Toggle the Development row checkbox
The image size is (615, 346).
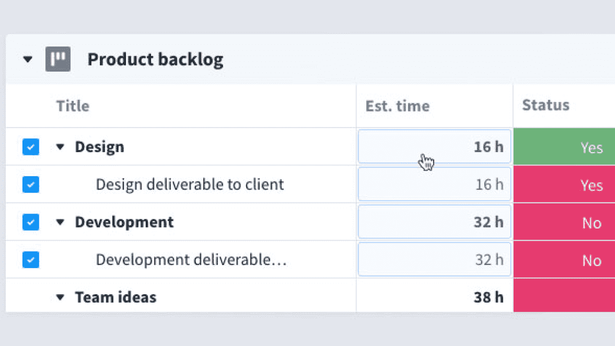tap(31, 222)
